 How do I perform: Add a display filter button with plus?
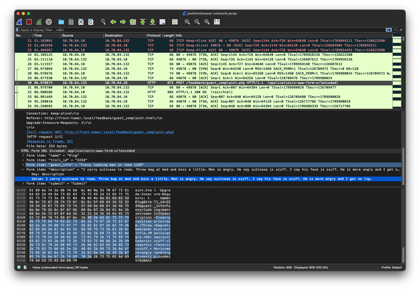click(x=401, y=30)
